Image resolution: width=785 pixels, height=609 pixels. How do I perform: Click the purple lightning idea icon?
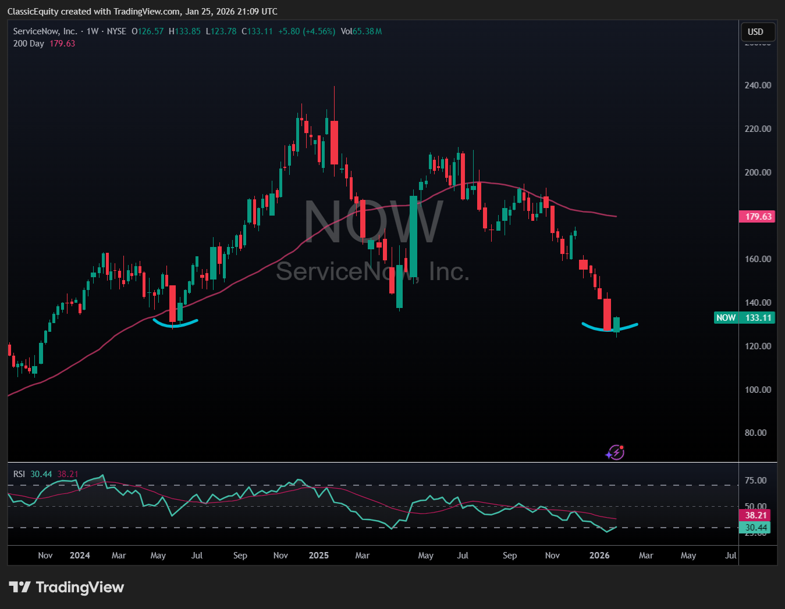tap(615, 452)
